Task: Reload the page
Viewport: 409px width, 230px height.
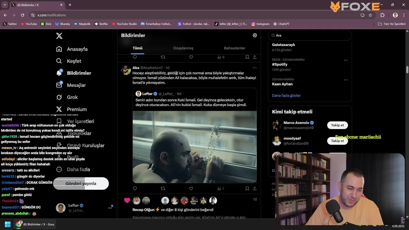Action: (22, 15)
